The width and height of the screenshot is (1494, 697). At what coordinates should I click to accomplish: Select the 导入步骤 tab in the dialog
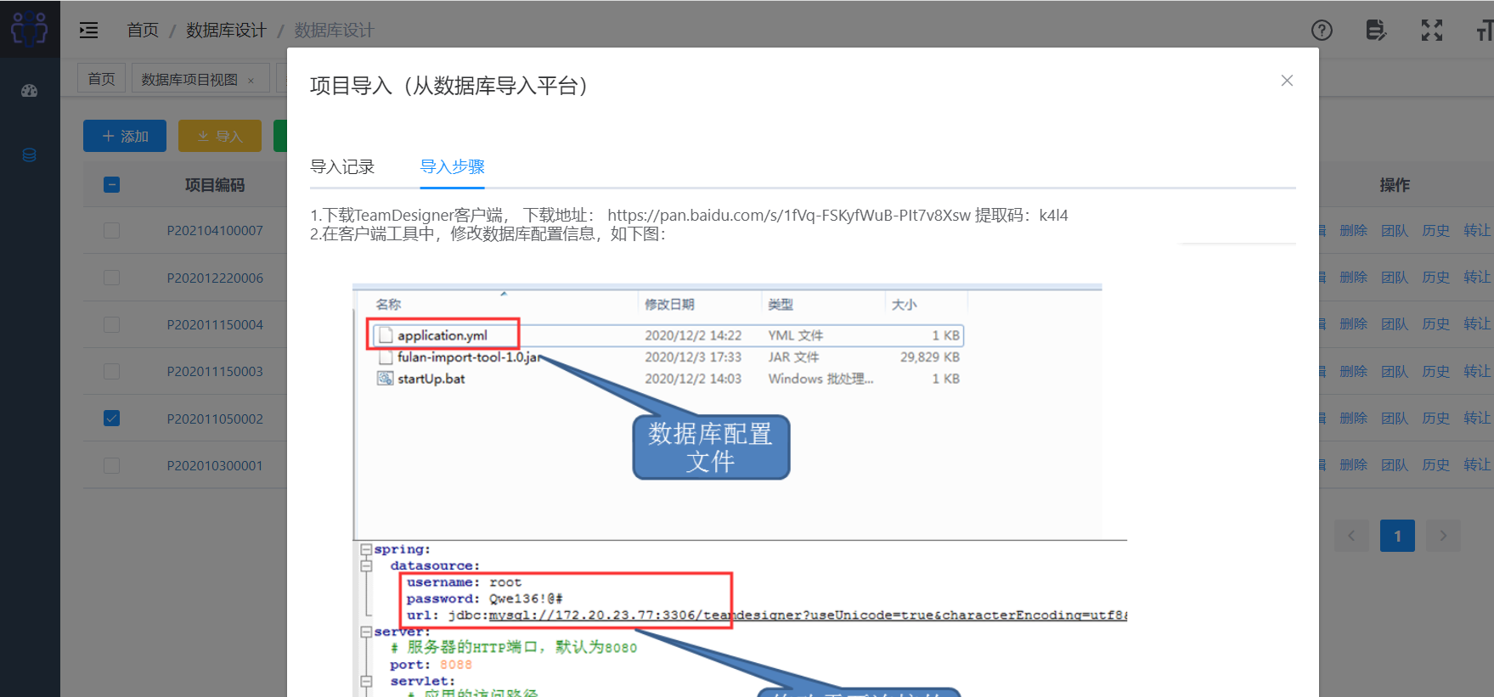[453, 167]
